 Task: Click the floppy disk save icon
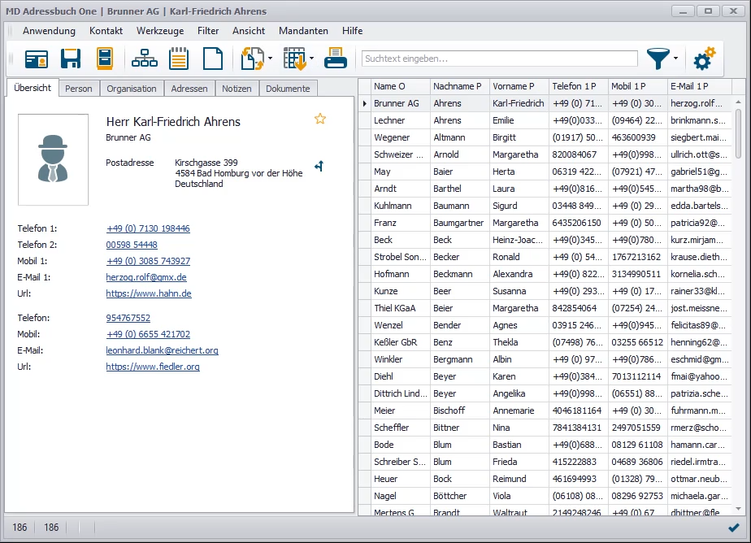tap(71, 59)
